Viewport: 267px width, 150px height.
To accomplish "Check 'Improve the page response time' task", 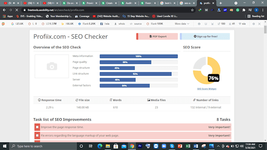I will 37,127.
